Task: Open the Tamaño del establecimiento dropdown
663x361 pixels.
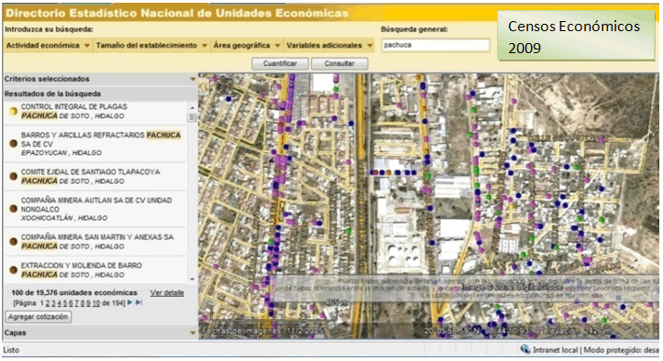Action: click(151, 46)
